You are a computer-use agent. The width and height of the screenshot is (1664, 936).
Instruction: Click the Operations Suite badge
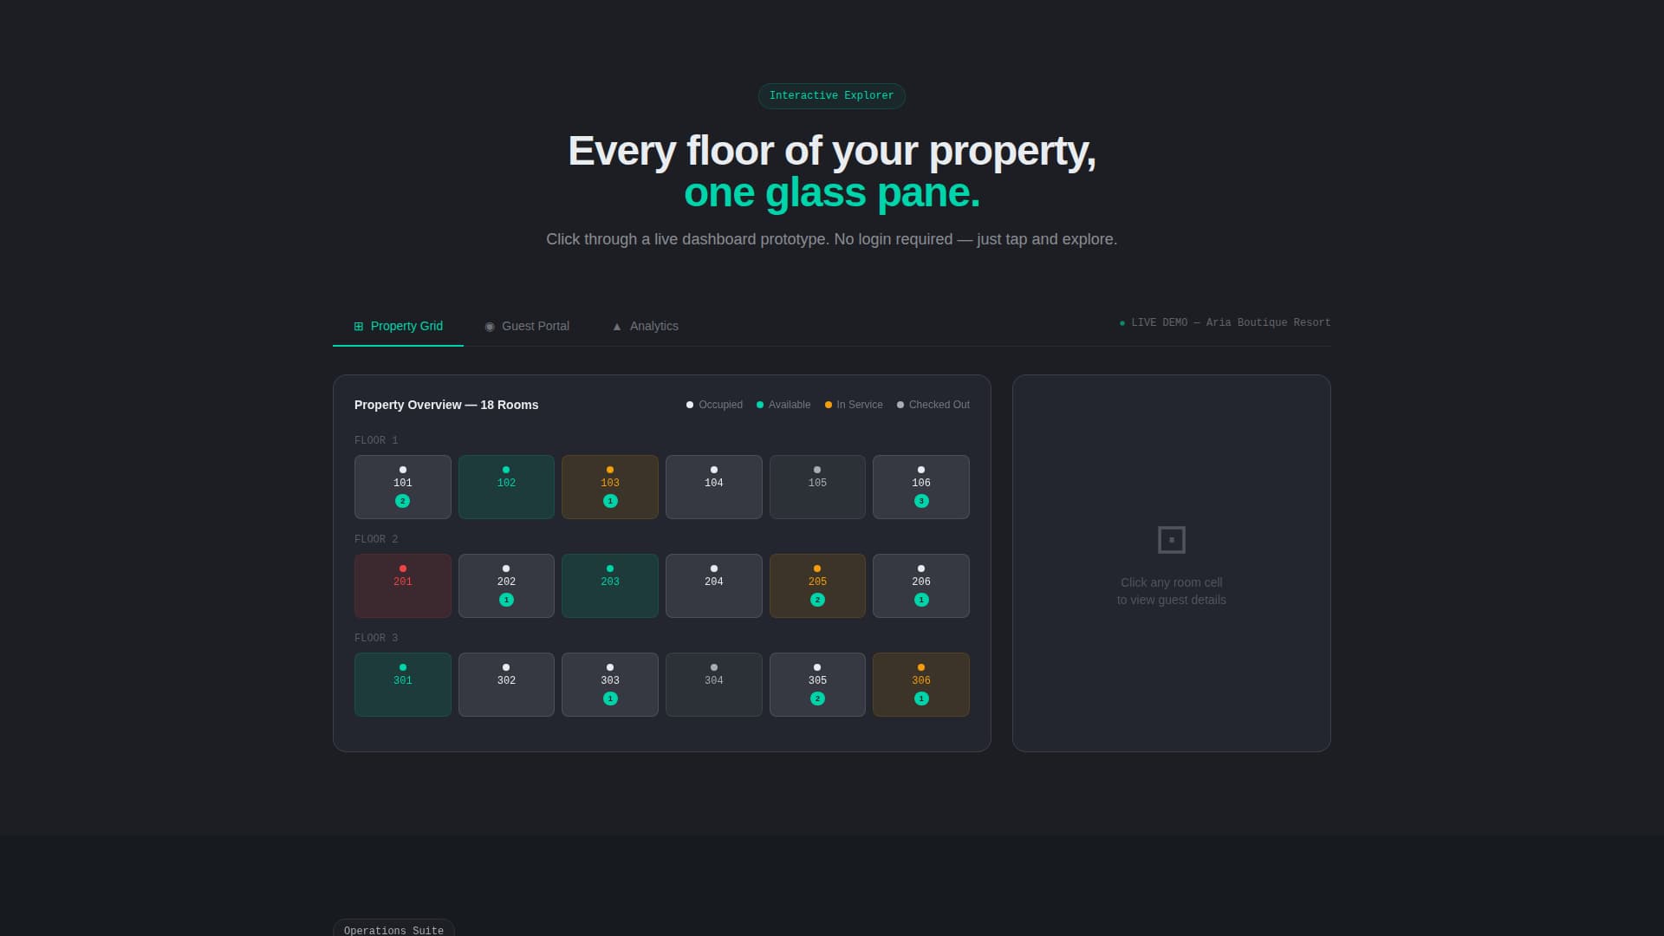click(393, 930)
